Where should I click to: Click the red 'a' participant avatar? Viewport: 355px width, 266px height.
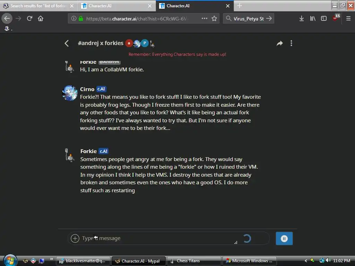click(129, 43)
